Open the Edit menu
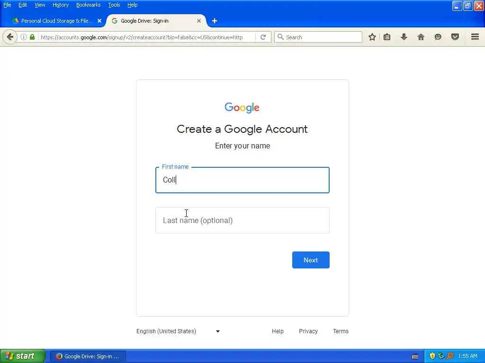 [x=23, y=5]
